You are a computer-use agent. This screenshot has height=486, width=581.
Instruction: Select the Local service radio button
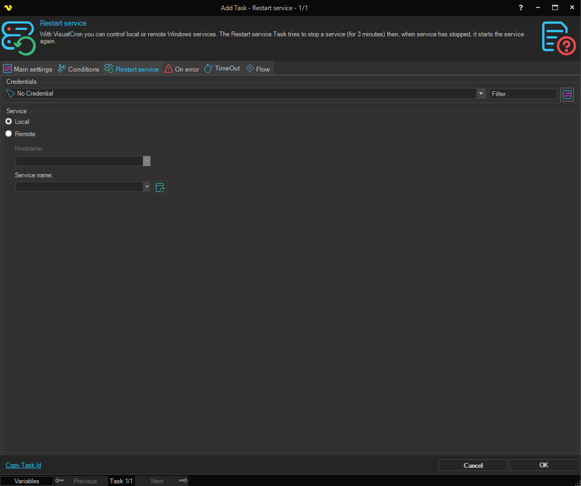9,122
